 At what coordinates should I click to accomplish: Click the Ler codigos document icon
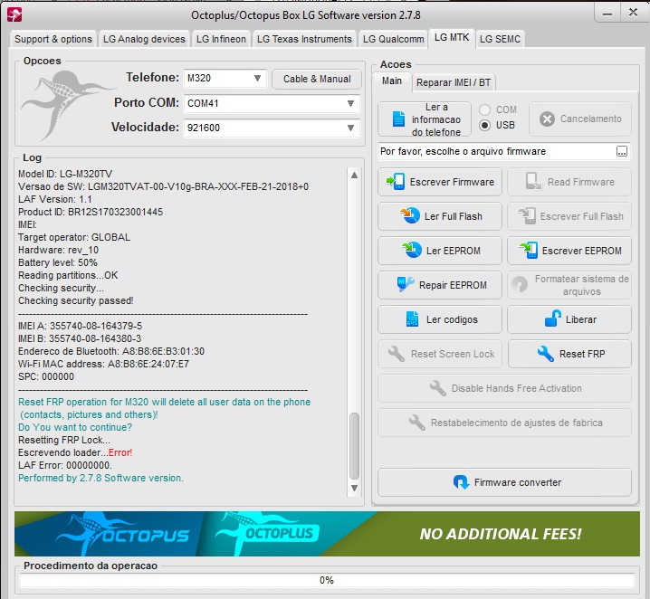pyautogui.click(x=412, y=319)
